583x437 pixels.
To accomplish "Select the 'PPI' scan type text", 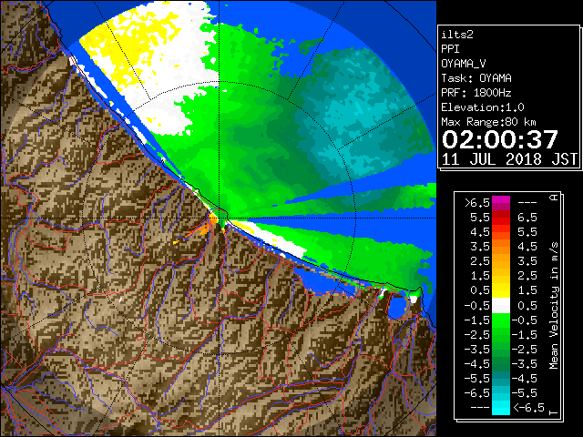I will 450,49.
